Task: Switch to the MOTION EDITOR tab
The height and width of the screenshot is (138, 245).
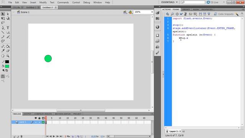Action: [x=63, y=114]
